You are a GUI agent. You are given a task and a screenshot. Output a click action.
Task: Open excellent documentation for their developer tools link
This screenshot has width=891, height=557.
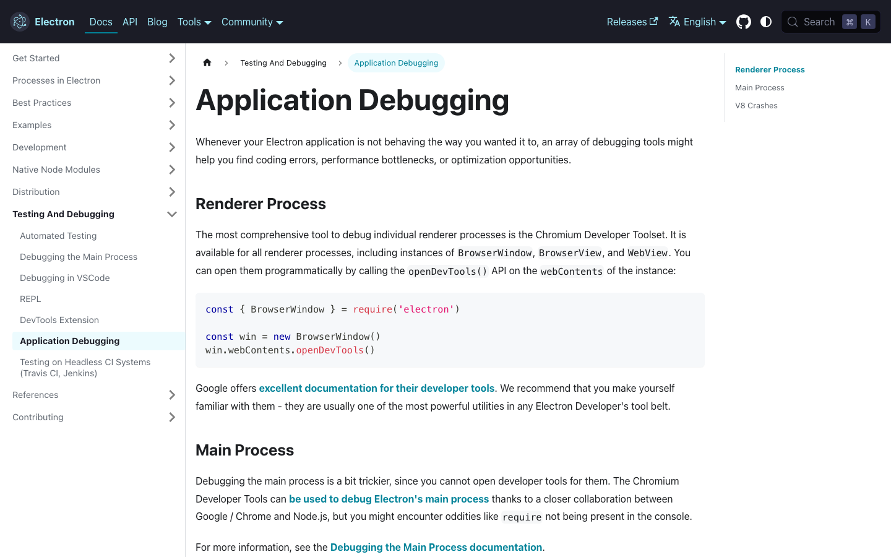377,388
